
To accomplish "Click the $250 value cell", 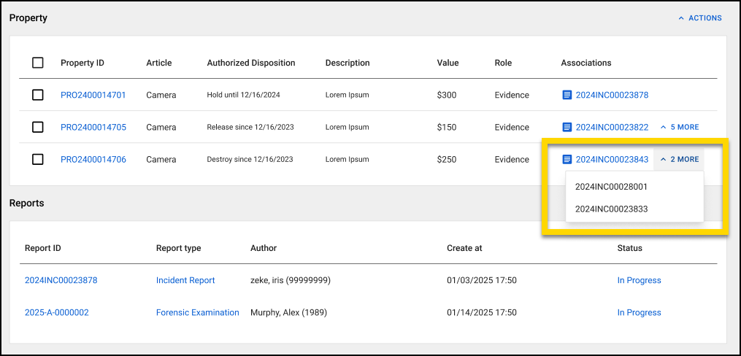I will coord(447,160).
